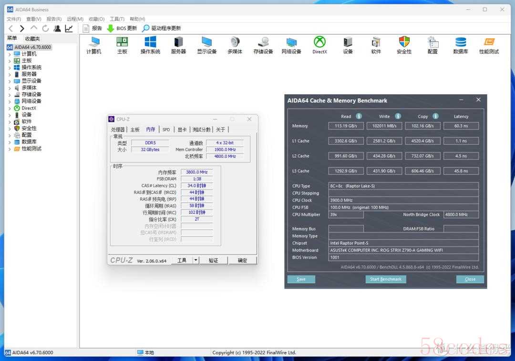Open the Network (网络设备) category icon
Image resolution: width=515 pixels, height=361 pixels.
coord(291,45)
